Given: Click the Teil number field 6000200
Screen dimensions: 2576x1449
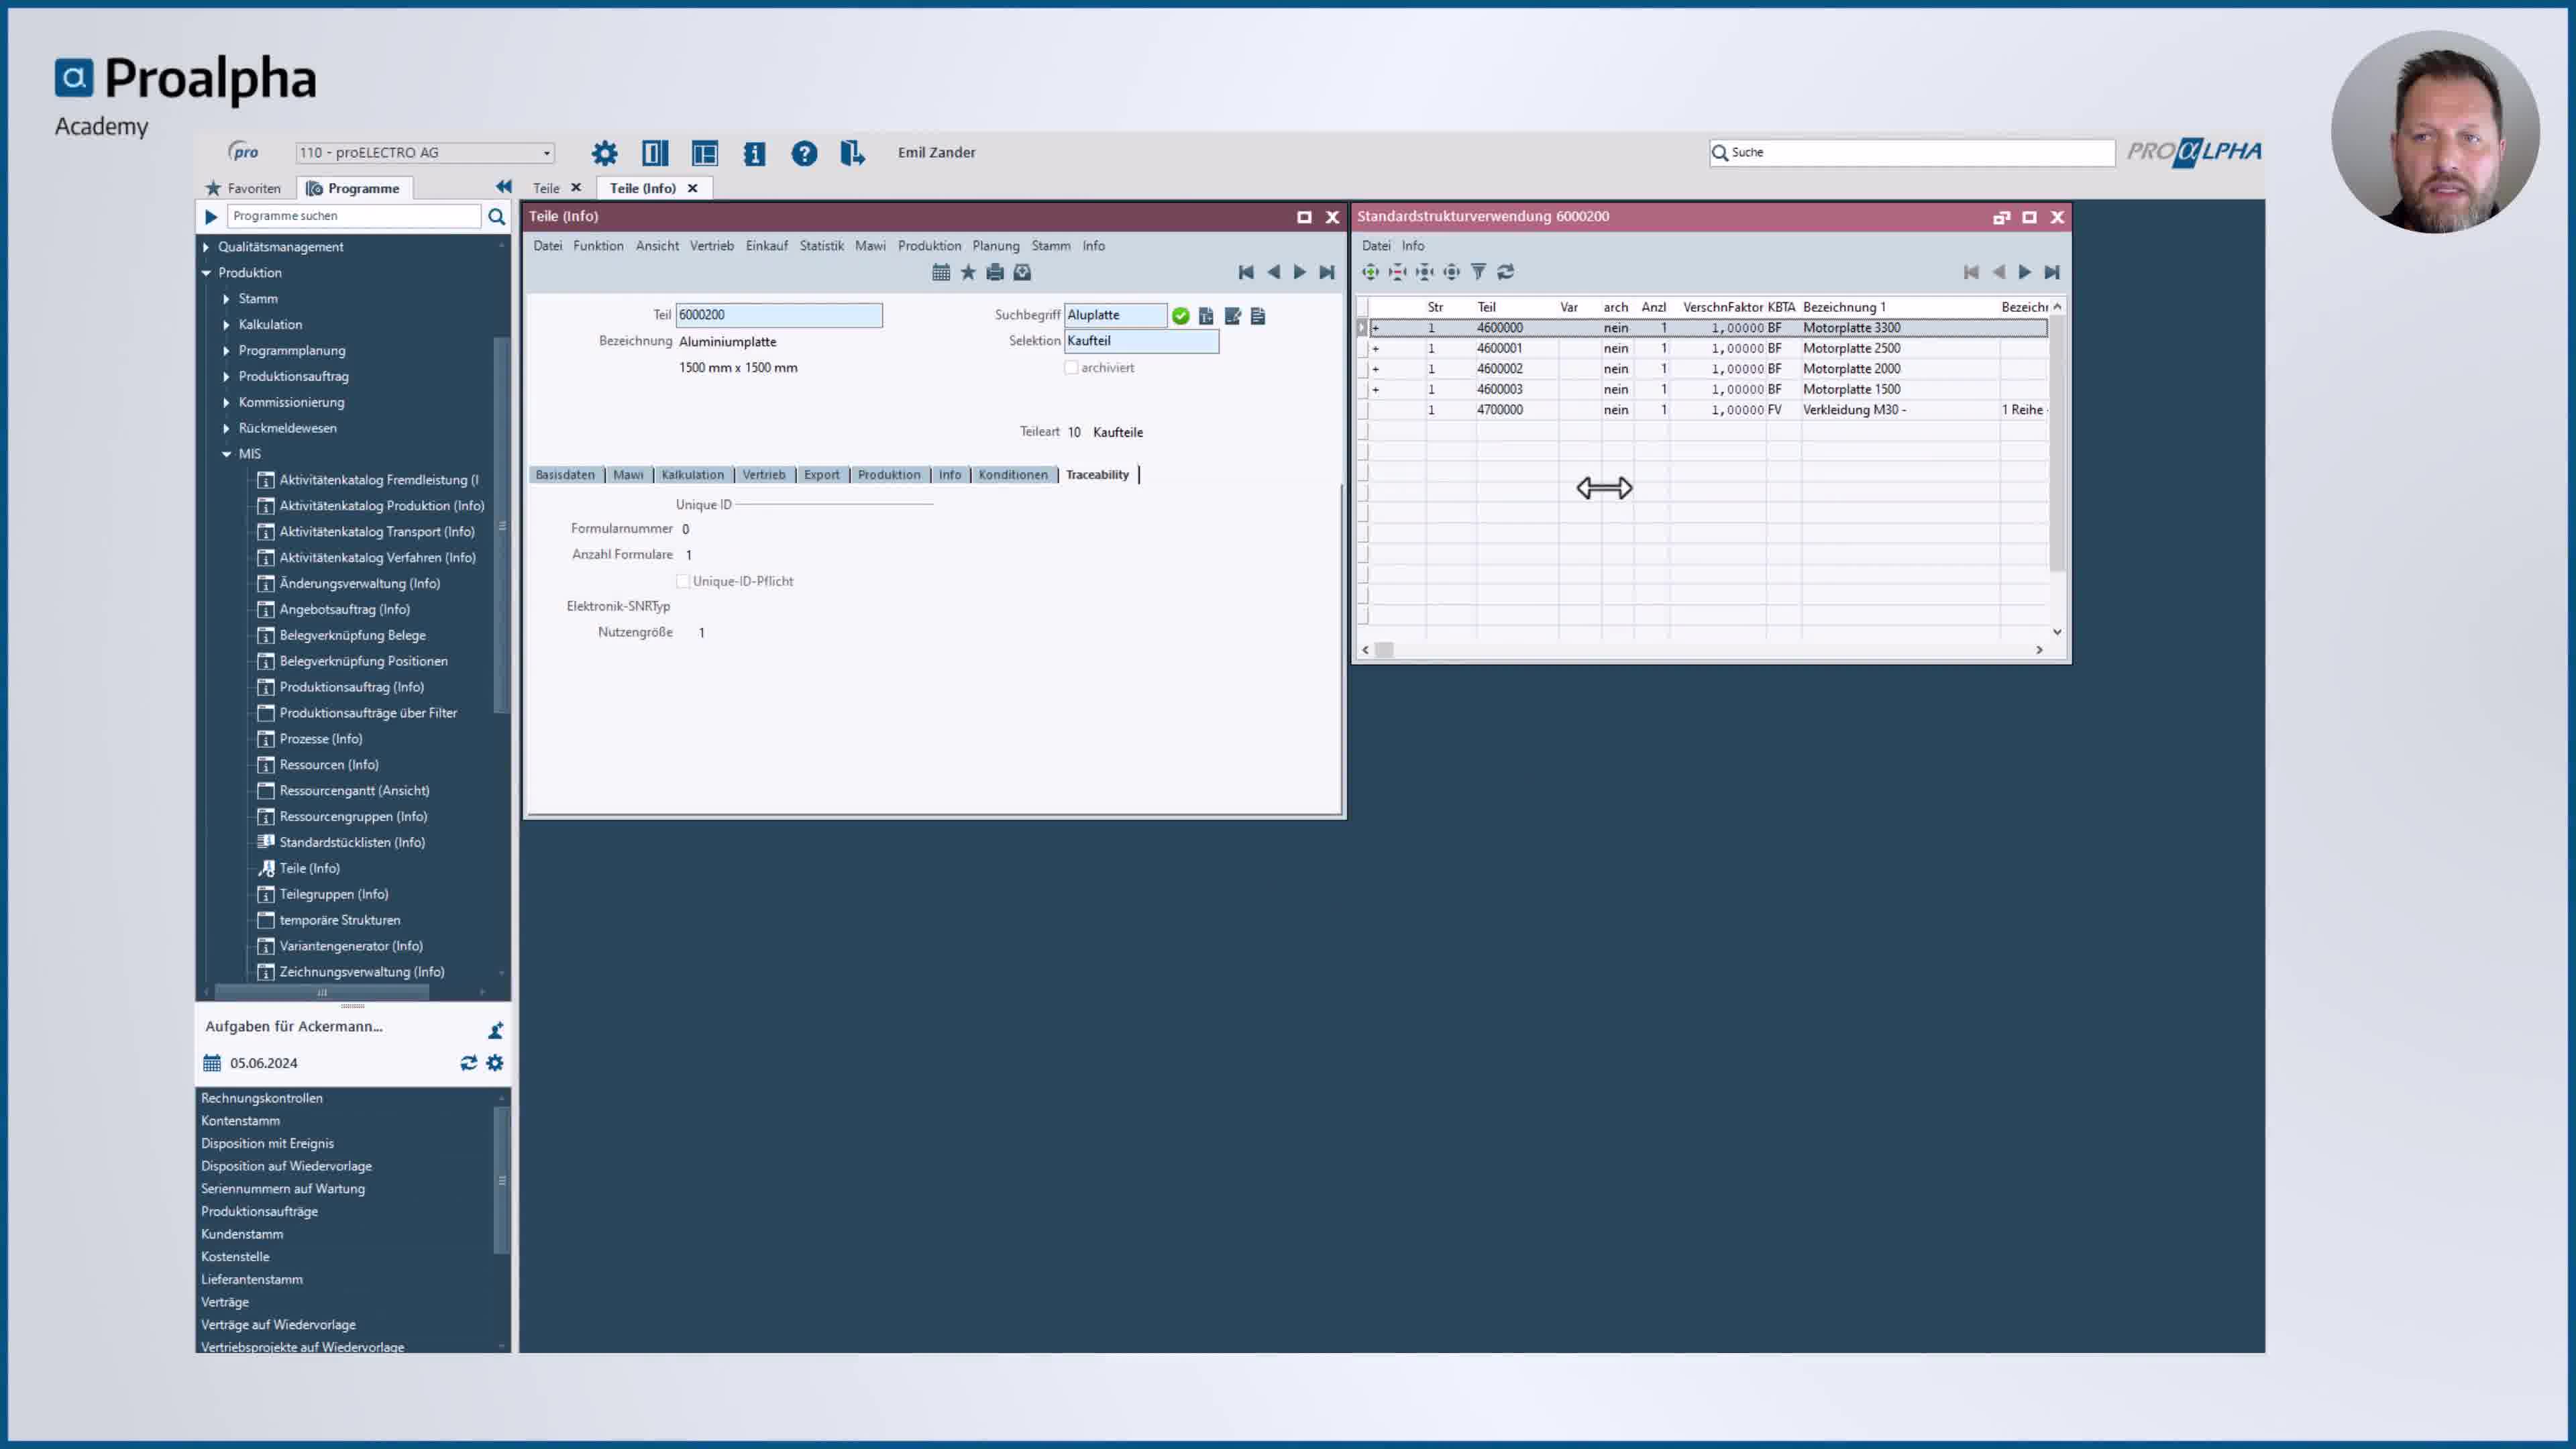Looking at the screenshot, I should point(779,315).
